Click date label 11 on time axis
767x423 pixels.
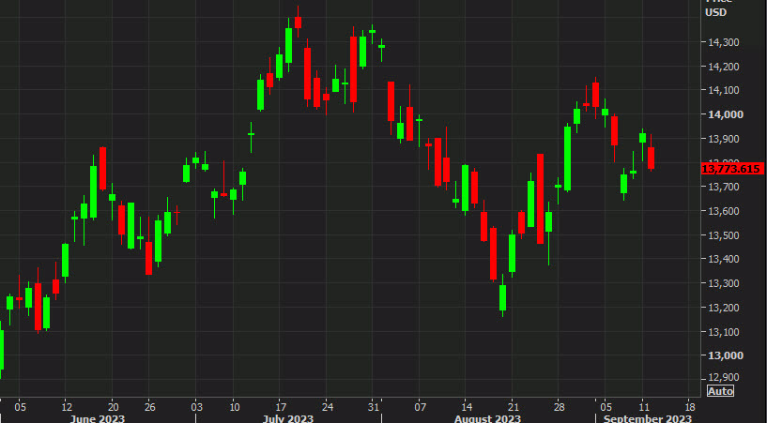[x=644, y=407]
